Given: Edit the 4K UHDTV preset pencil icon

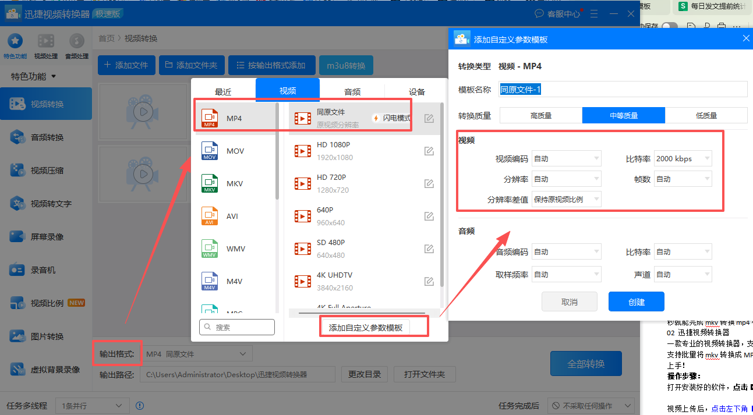Looking at the screenshot, I should pos(429,282).
